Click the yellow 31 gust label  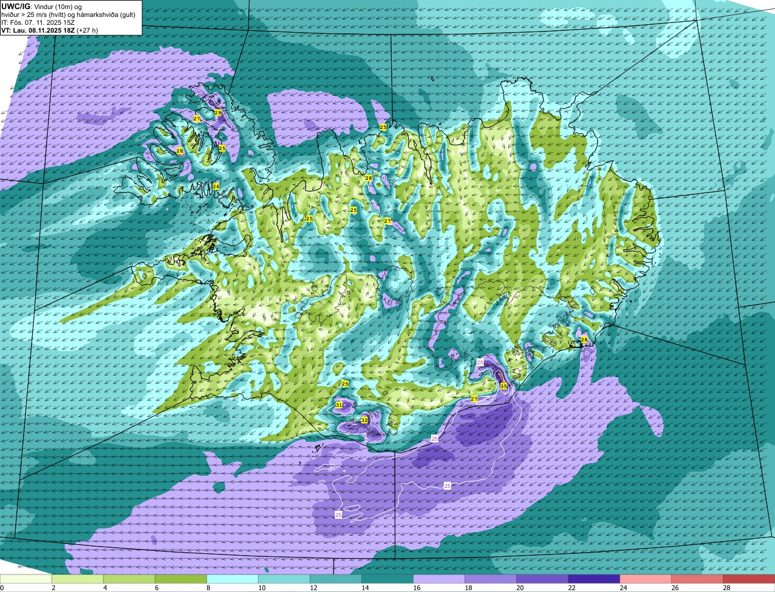pyautogui.click(x=339, y=405)
